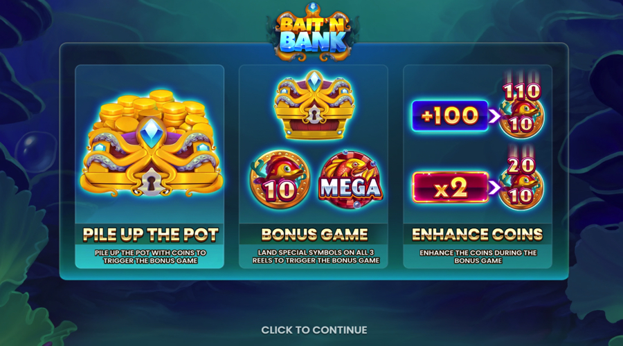The height and width of the screenshot is (346, 623).
Task: Click the keyhole lock on closed chest
Action: click(x=314, y=115)
